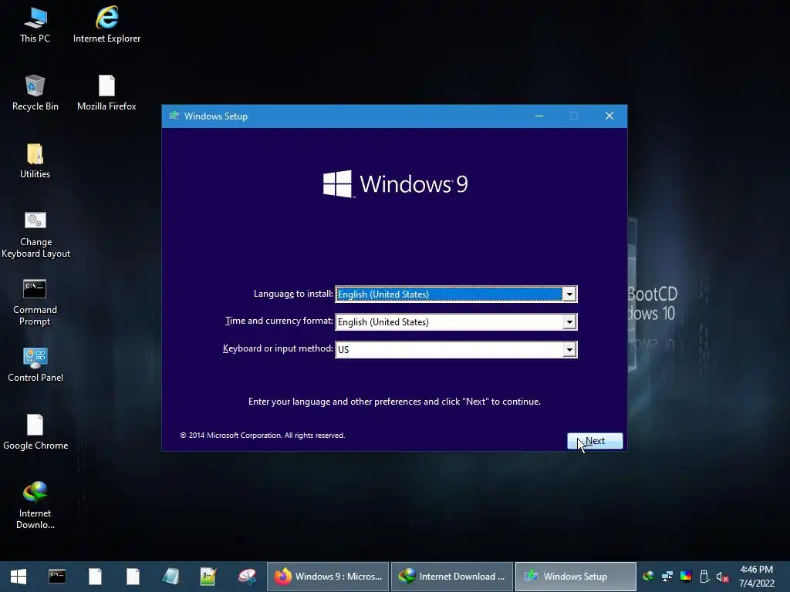Open Internet Explorer desktop icon
This screenshot has height=592, width=790.
point(106,25)
